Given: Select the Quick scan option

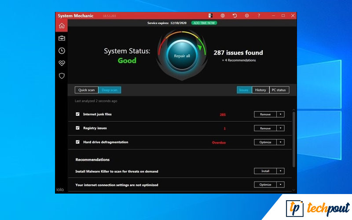Looking at the screenshot, I should point(86,90).
